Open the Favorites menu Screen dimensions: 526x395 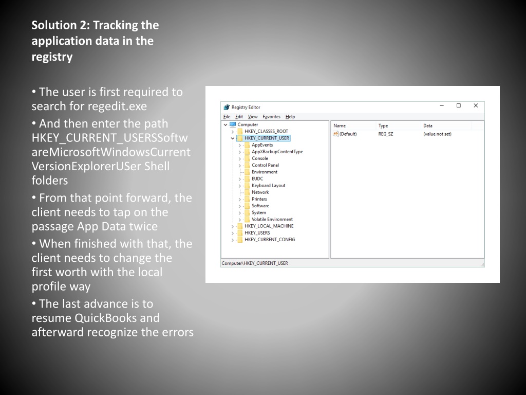pos(271,117)
